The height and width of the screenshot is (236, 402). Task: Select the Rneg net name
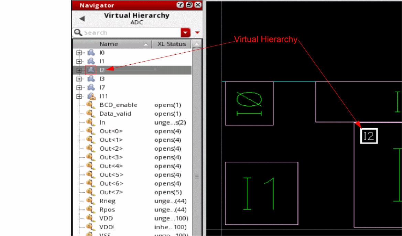point(107,201)
